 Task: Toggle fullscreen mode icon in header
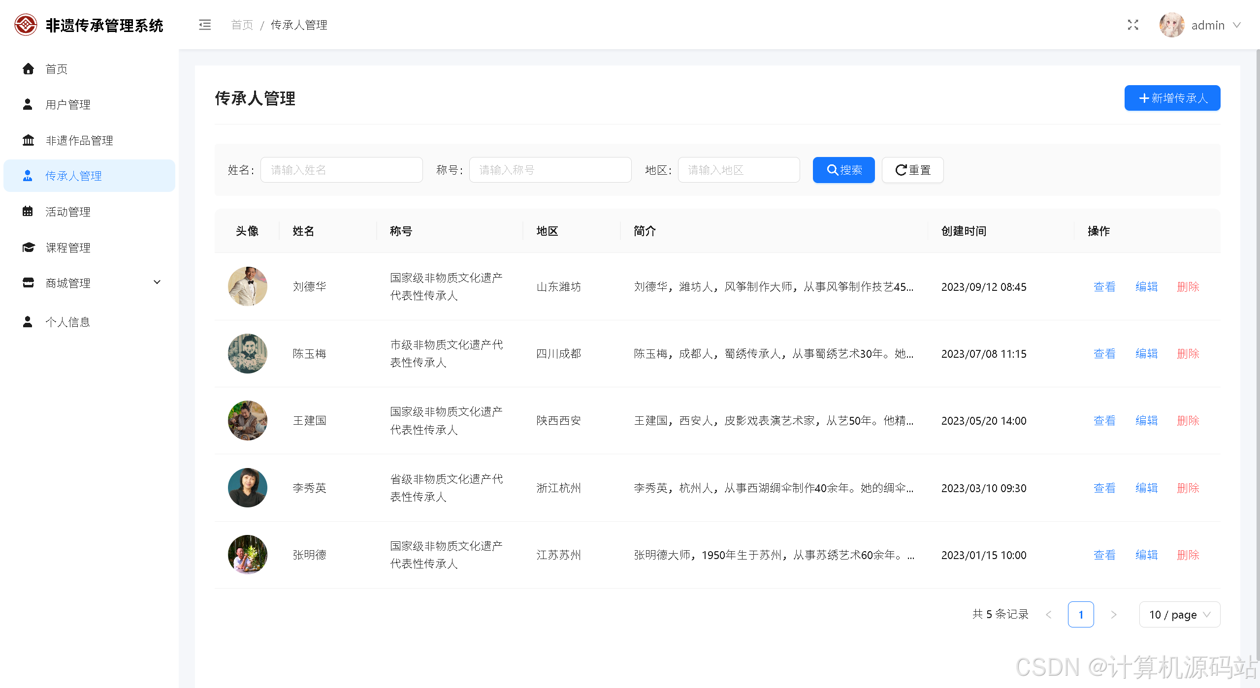(x=1133, y=25)
